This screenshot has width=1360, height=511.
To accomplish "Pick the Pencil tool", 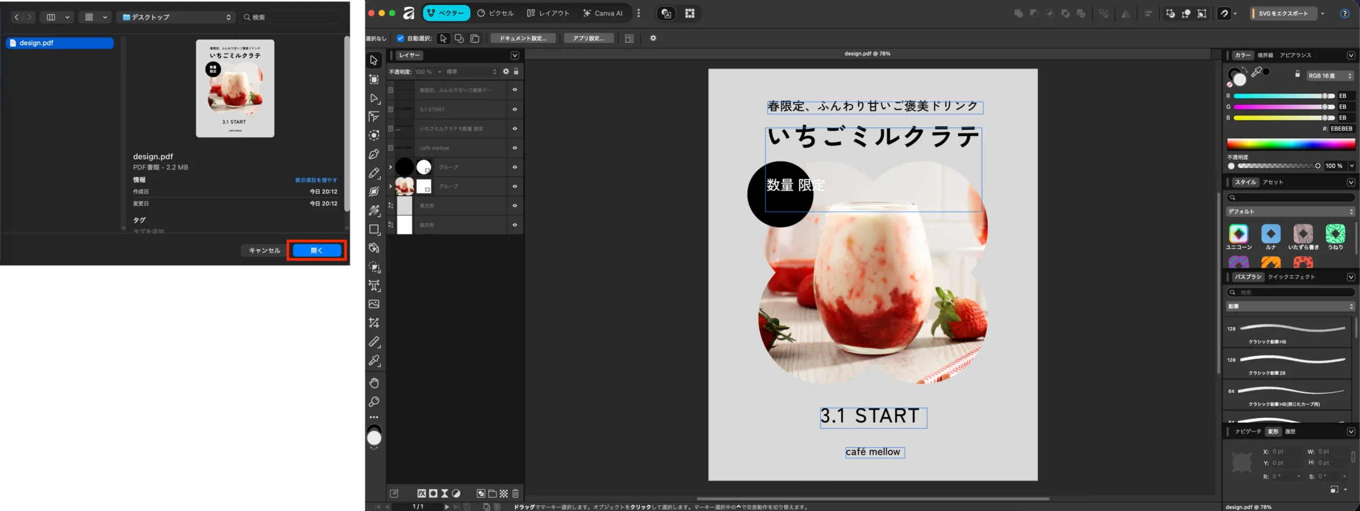I will click(x=374, y=173).
